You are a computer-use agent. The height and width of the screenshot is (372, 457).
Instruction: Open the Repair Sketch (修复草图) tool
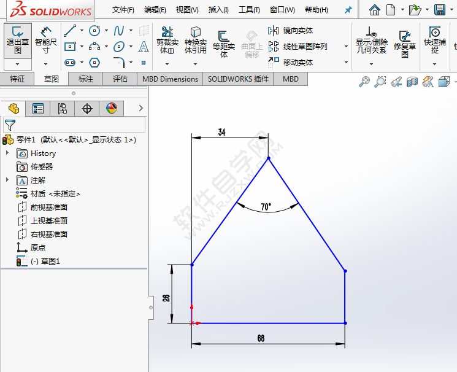404,44
